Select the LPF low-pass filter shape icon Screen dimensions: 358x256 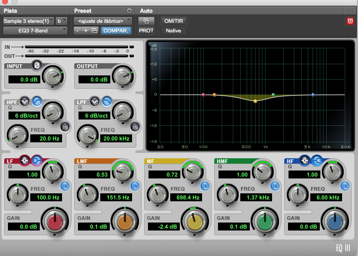tap(106, 101)
